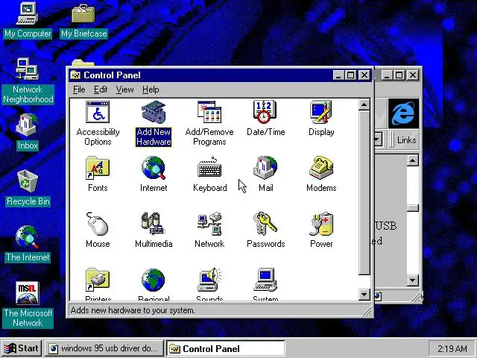Image resolution: width=477 pixels, height=358 pixels.
Task: Open the File menu
Action: point(79,89)
